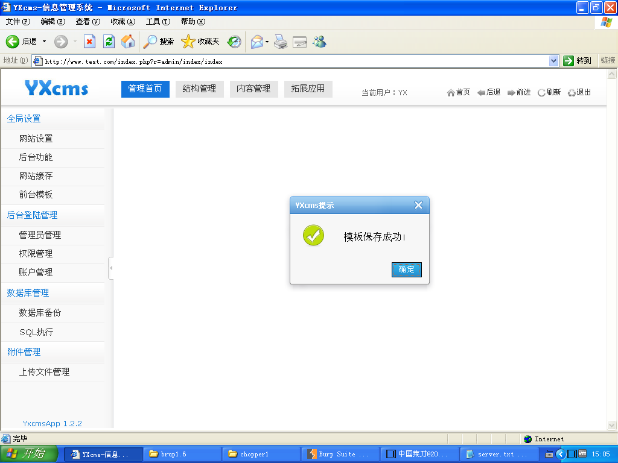618x463 pixels.
Task: Confirm dialog with 确定 button
Action: [x=406, y=269]
